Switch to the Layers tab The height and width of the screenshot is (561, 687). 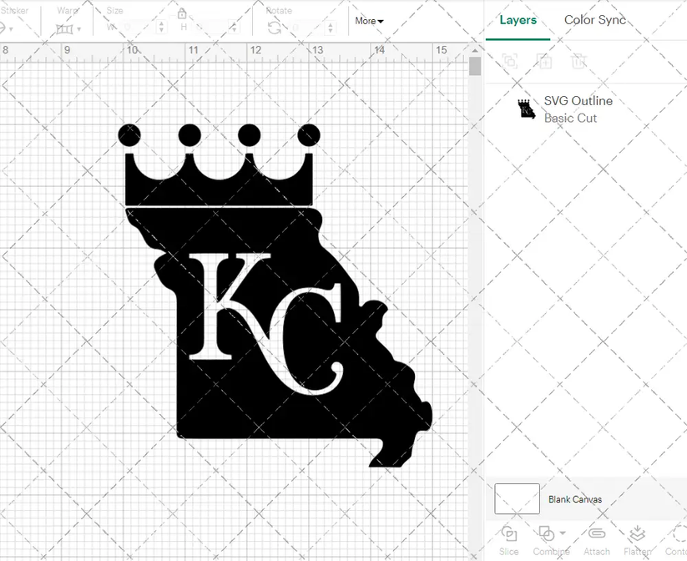pyautogui.click(x=518, y=19)
